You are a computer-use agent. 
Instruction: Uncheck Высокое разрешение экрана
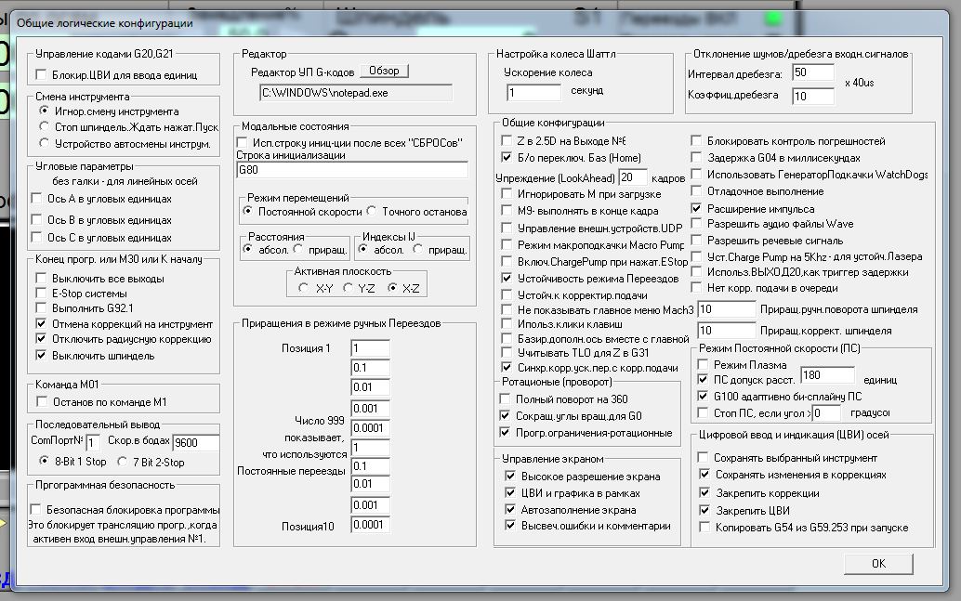coord(510,476)
